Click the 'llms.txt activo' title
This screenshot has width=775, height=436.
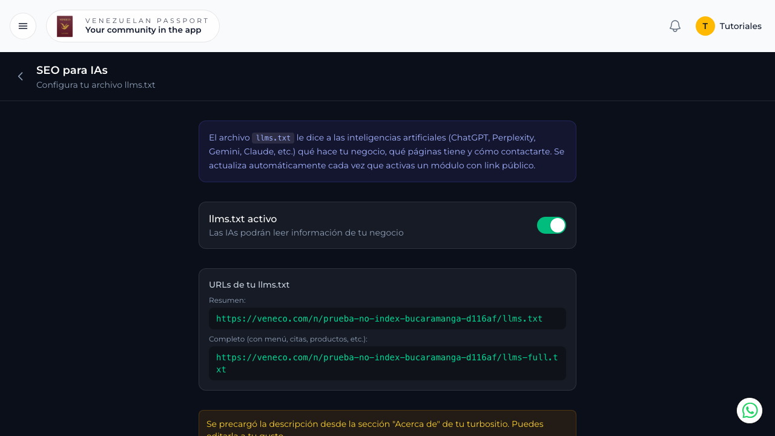coord(243,219)
